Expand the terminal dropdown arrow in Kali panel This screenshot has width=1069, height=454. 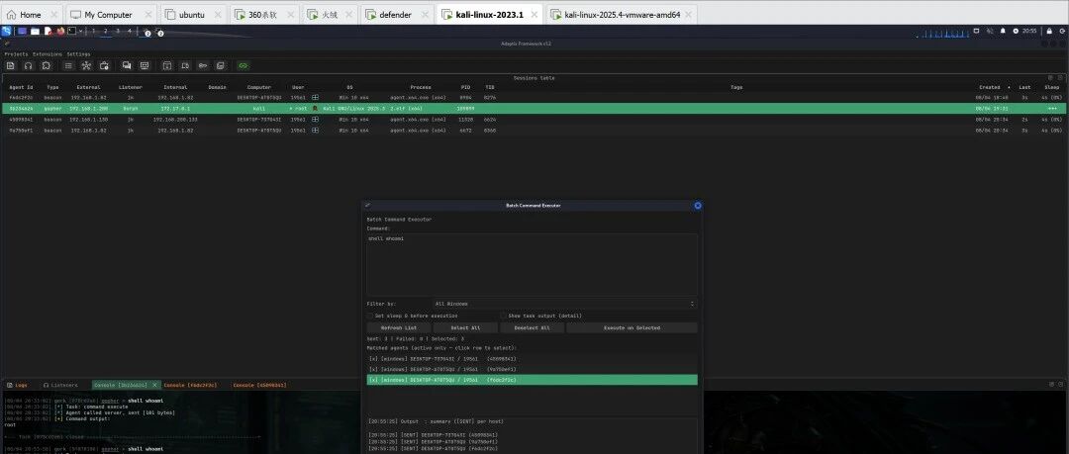tap(80, 31)
